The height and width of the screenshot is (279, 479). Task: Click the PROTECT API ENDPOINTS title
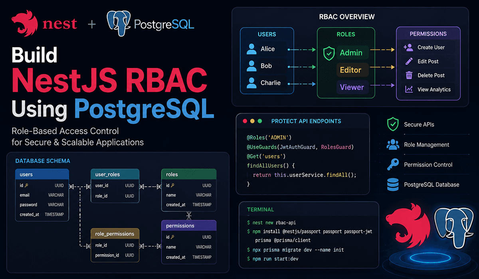pos(306,121)
